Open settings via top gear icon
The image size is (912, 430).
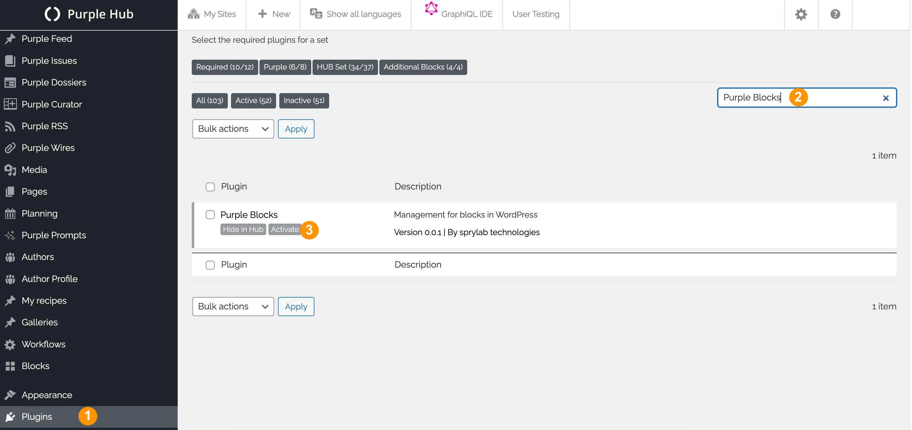coord(801,14)
